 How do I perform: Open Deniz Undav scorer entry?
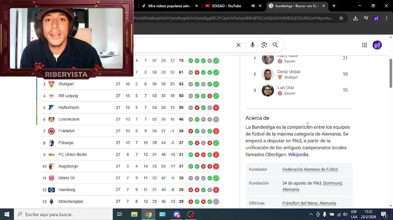coord(299,74)
